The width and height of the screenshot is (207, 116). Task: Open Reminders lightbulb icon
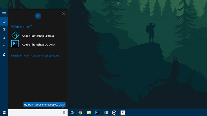click(4, 38)
